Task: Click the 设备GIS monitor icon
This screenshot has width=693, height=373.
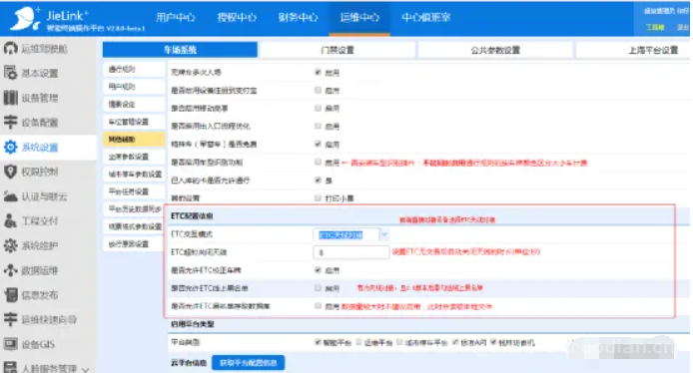Action: [10, 344]
